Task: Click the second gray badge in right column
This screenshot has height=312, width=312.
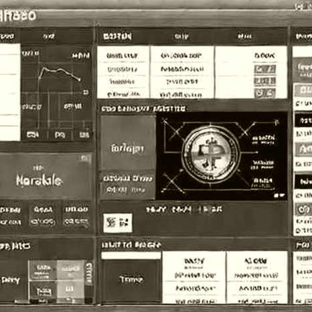Action: (264, 81)
